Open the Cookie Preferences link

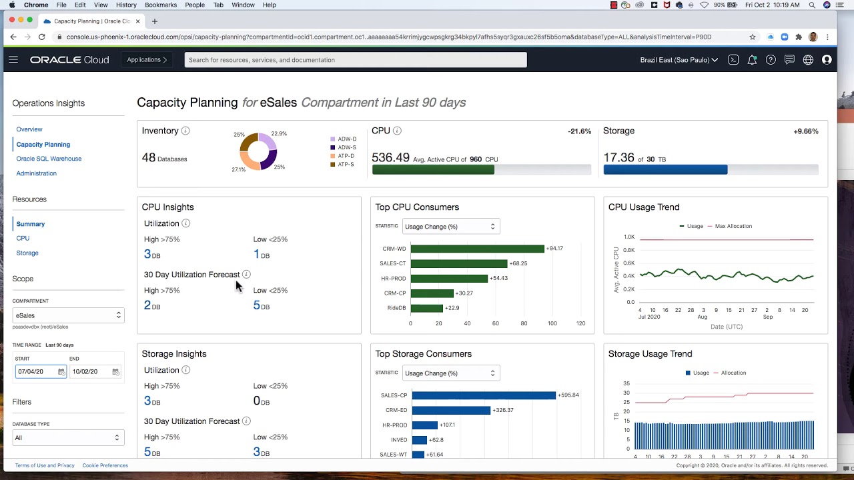(x=105, y=465)
